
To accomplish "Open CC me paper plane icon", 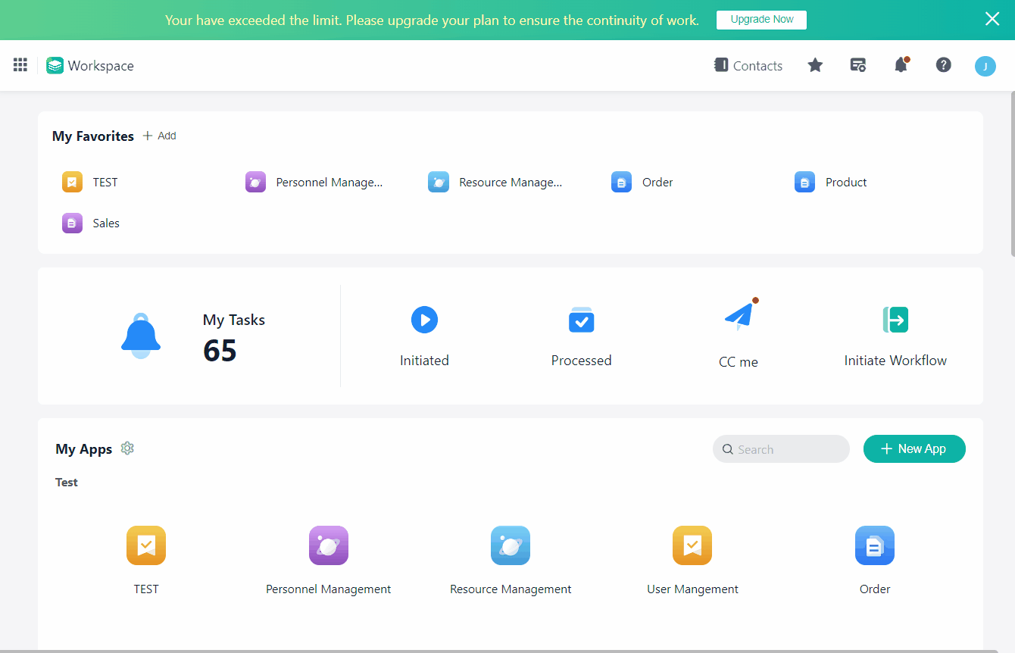I will tap(739, 317).
